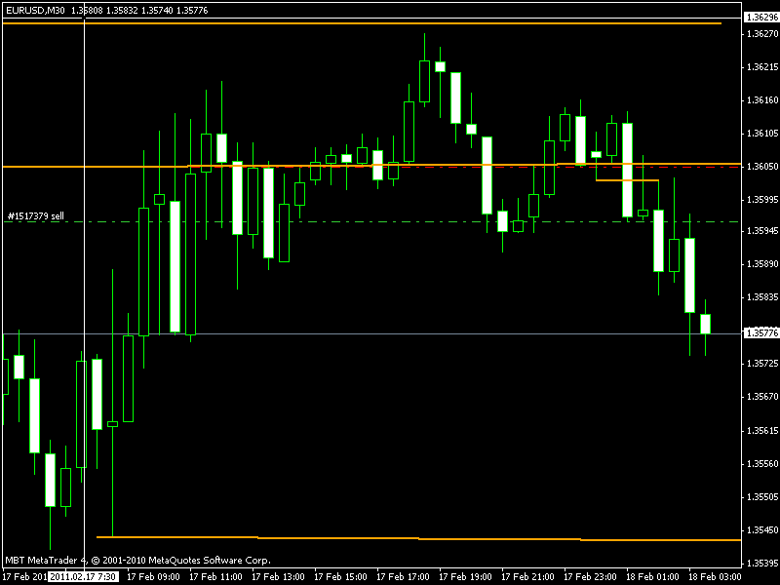
Task: Click the 18 Feb 03:00 time label
Action: [x=716, y=577]
